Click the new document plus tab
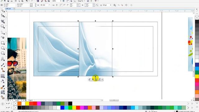Image resolution: width=199 pixels, height=112 pixels. click(14, 9)
